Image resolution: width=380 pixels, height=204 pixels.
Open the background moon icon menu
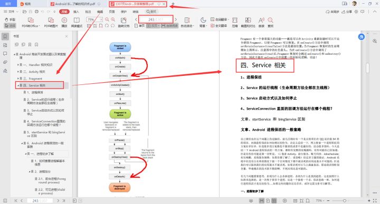[x=203, y=23]
